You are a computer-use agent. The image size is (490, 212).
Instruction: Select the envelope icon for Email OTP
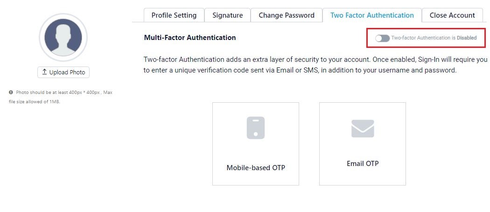(x=363, y=129)
